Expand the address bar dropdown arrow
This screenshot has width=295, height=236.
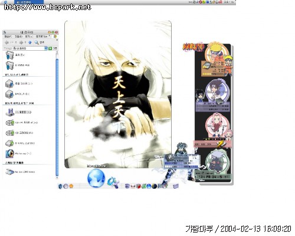pyautogui.click(x=46, y=48)
